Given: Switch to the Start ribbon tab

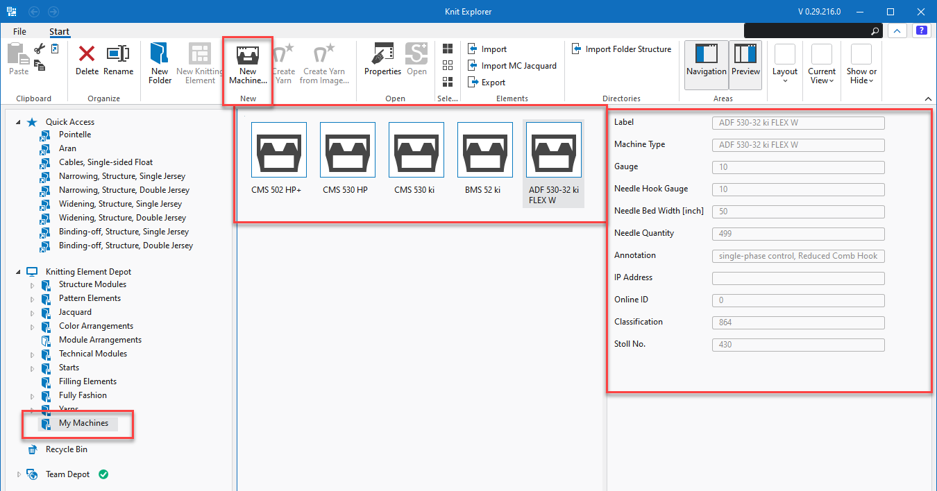Looking at the screenshot, I should [x=59, y=31].
